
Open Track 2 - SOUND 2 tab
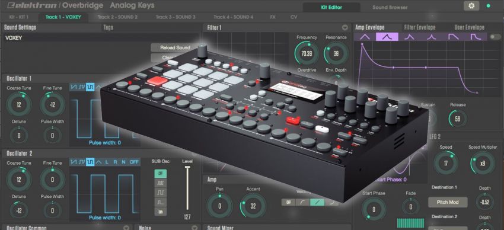(117, 17)
